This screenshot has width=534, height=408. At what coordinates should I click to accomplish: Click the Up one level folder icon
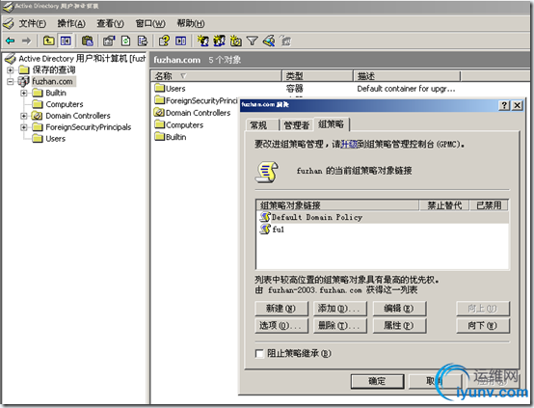pos(48,41)
